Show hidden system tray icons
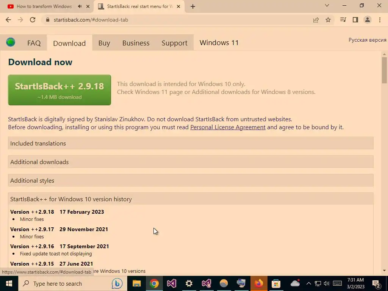This screenshot has width=388, height=291. (x=308, y=283)
